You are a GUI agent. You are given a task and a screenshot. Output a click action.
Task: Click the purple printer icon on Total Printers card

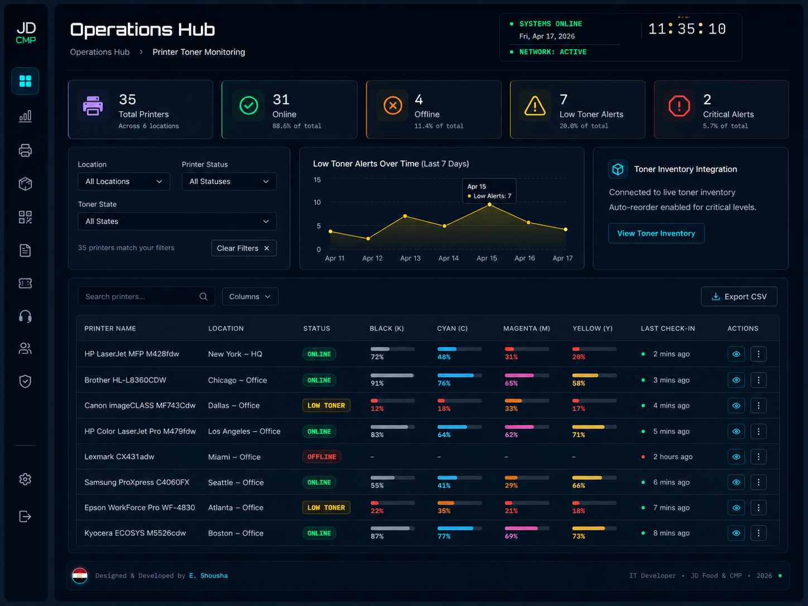(x=93, y=106)
